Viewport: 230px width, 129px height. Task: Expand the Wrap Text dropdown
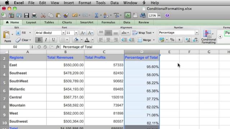click(153, 33)
